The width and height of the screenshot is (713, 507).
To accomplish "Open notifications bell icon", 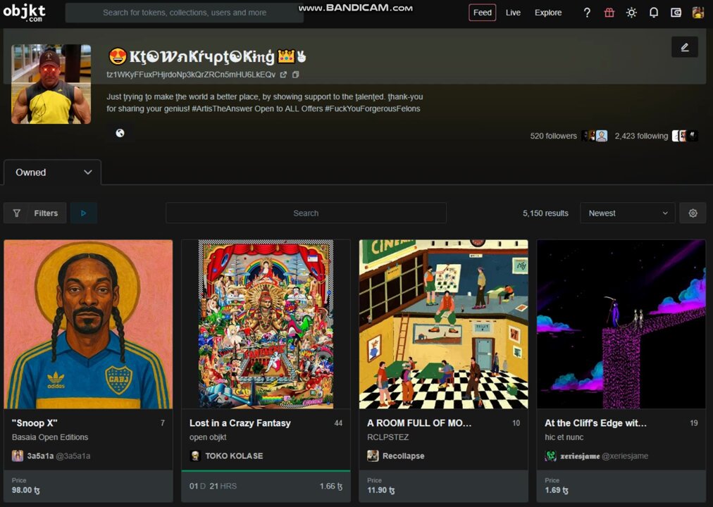I will (x=653, y=13).
